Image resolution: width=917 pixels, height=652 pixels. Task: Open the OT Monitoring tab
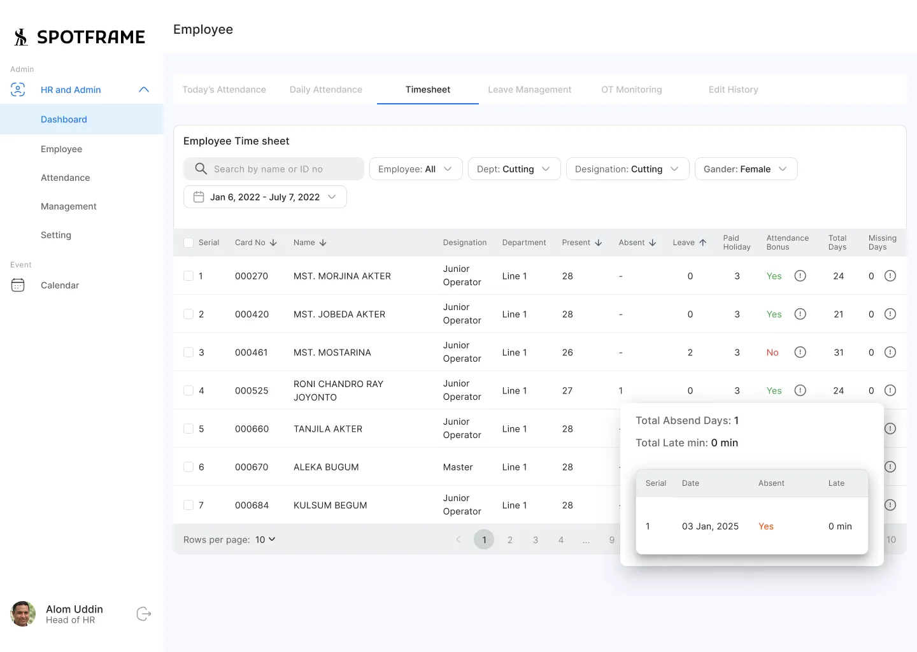coord(631,90)
